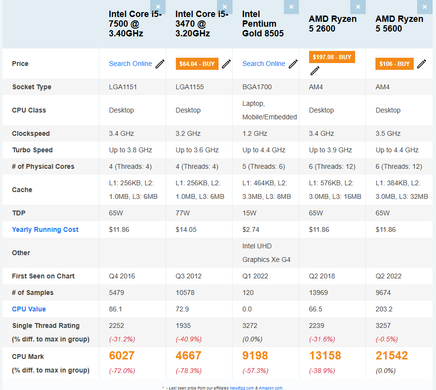Remove AMD Ryzen 5 5600 column with X
Viewport: 436px width, 390px height.
(424, 7)
